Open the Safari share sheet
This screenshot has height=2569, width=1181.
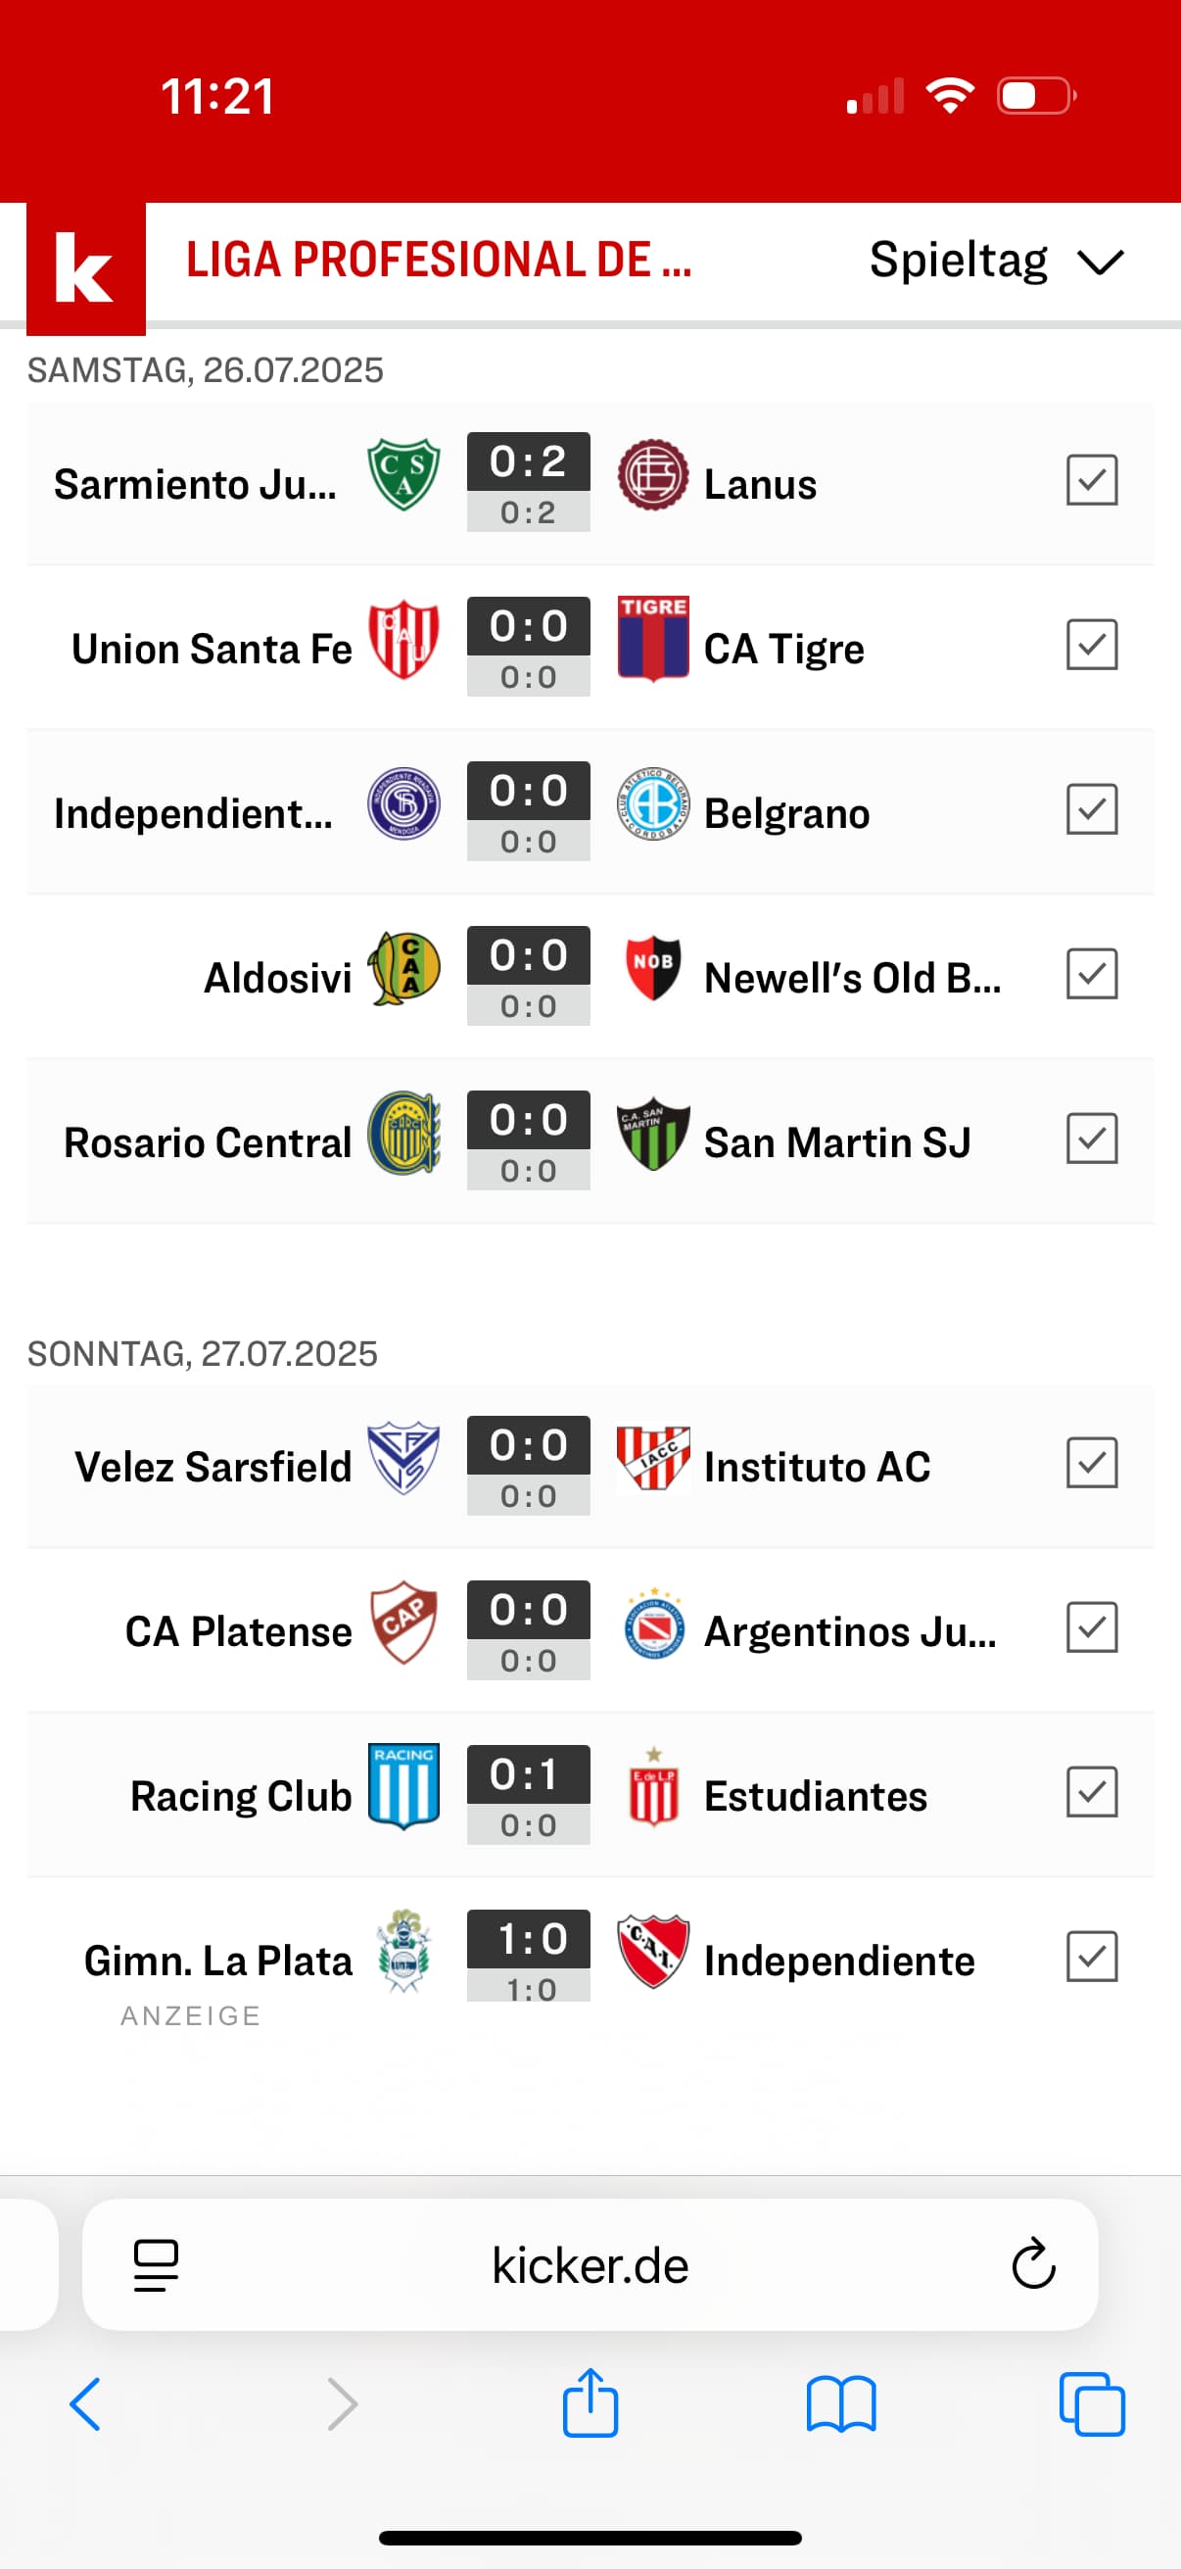(590, 2404)
